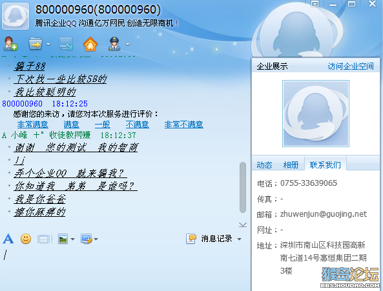The image size is (383, 291).
Task: Expand the 消息记录 dropdown arrow
Action: tap(240, 239)
